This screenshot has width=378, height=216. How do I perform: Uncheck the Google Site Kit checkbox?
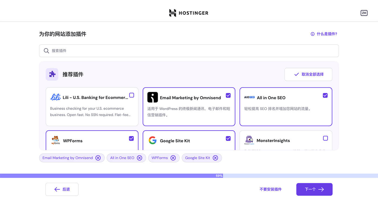coord(228,138)
